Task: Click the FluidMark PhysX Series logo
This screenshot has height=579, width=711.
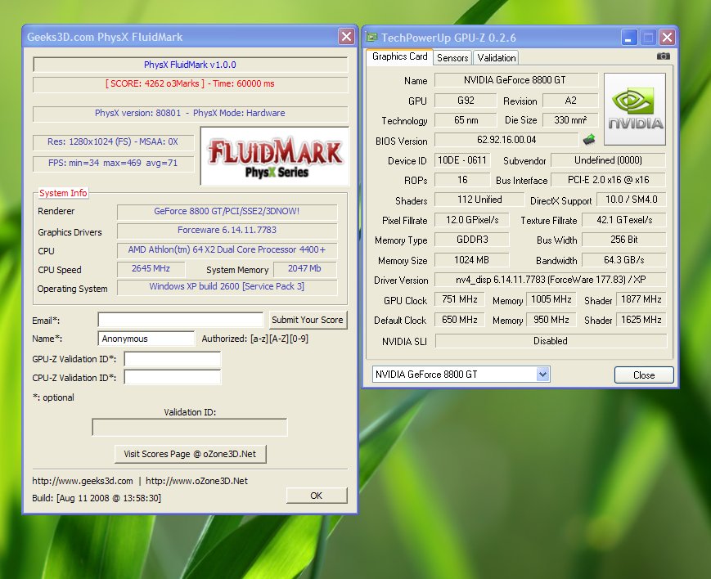Action: coord(275,156)
